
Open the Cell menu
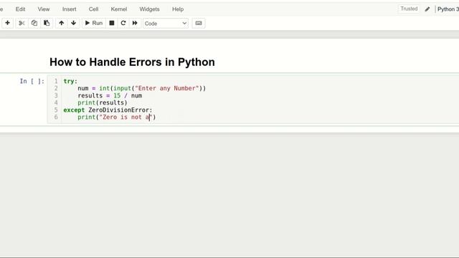(x=94, y=9)
